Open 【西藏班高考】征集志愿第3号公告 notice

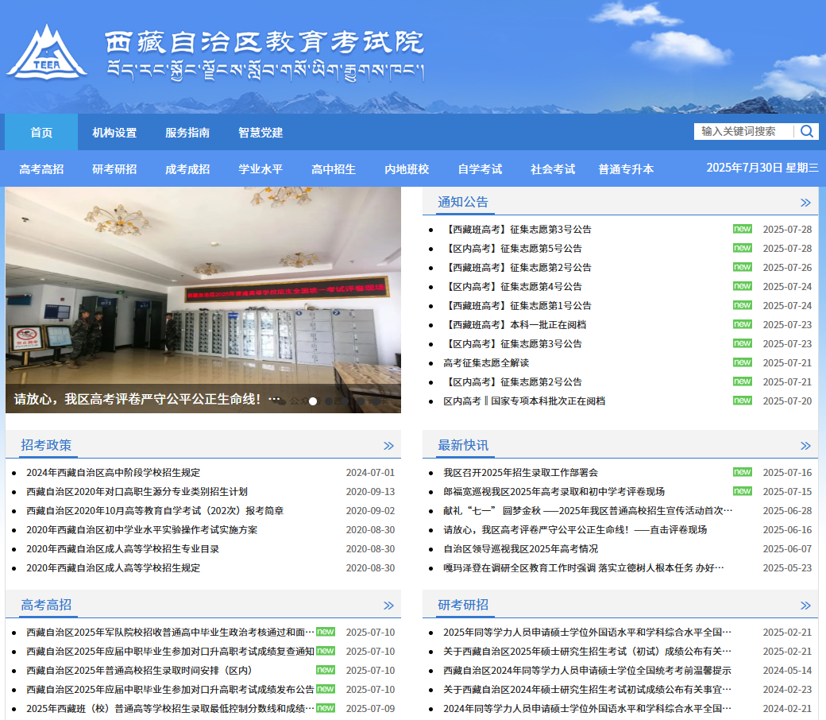517,230
